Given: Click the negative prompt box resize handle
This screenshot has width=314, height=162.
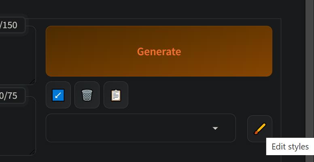Looking at the screenshot, I should (33, 152).
